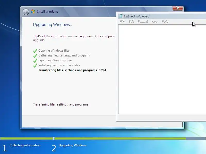
Task: Open the Format menu in Notepad
Action: (143, 22)
